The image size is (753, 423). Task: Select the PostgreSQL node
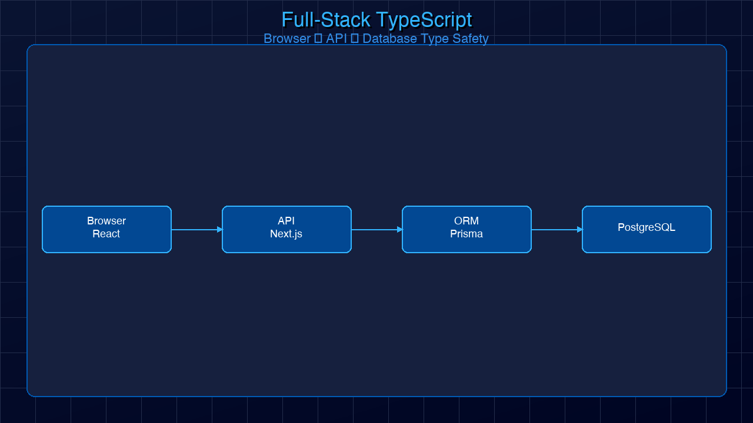point(647,230)
